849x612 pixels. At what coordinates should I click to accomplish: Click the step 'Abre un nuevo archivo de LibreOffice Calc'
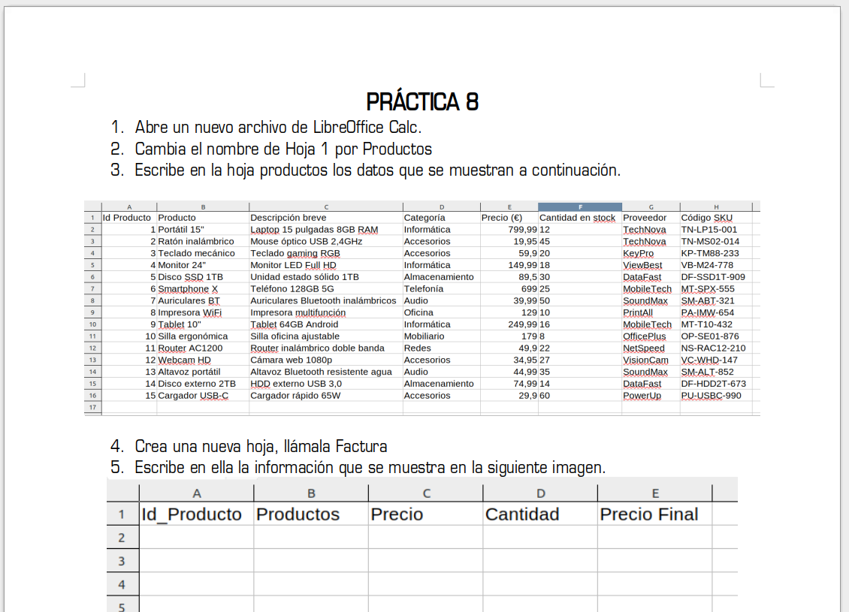click(x=278, y=127)
